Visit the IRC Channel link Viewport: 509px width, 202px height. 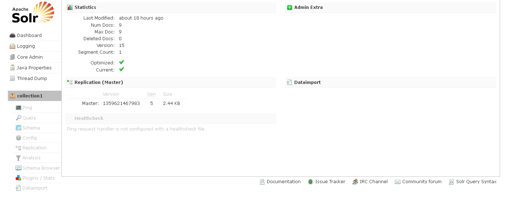[x=373, y=182]
